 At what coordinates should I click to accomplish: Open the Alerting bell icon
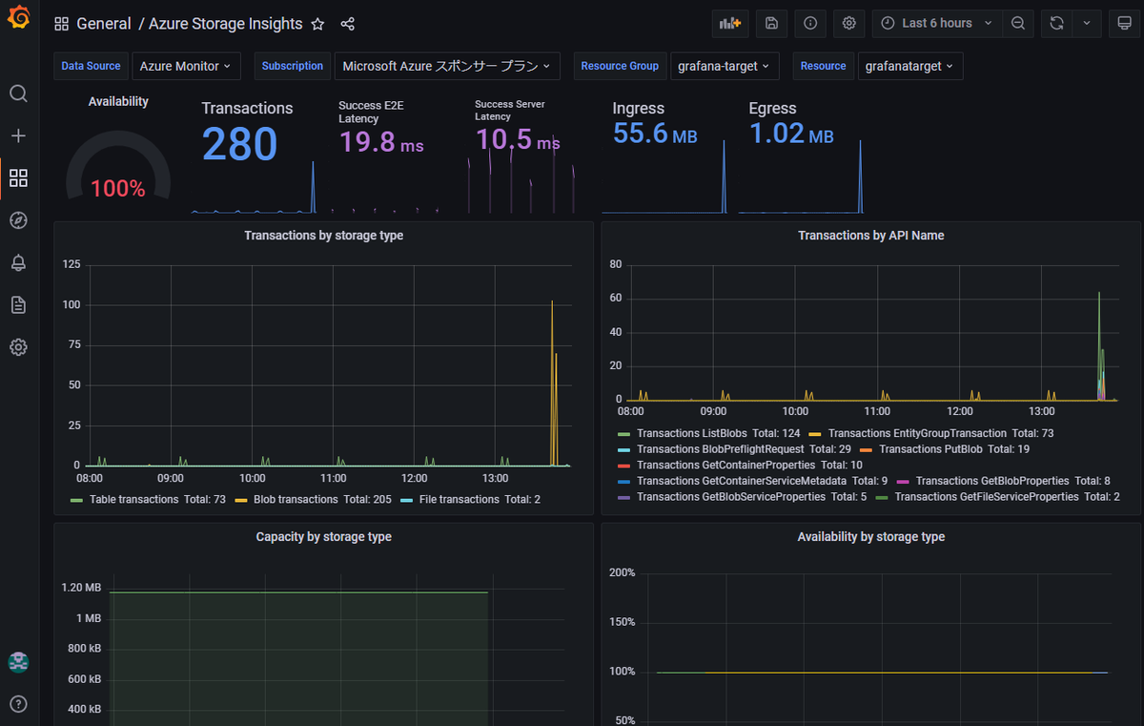18,262
